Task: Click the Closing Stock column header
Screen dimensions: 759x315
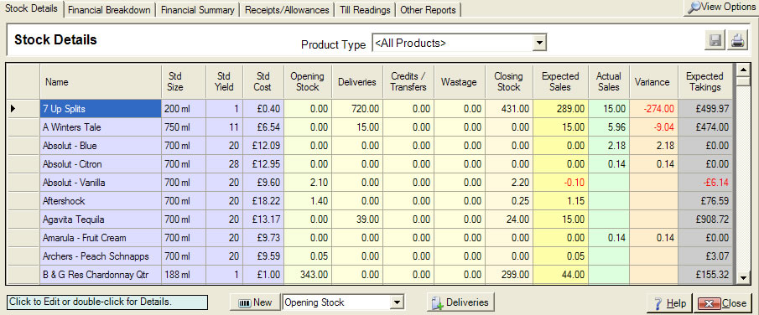Action: click(x=509, y=82)
